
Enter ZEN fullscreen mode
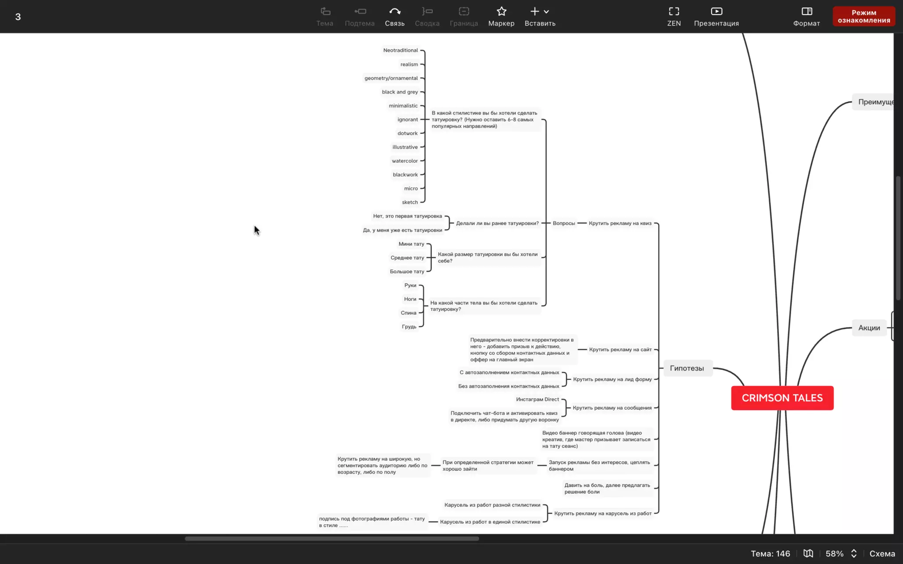point(674,12)
